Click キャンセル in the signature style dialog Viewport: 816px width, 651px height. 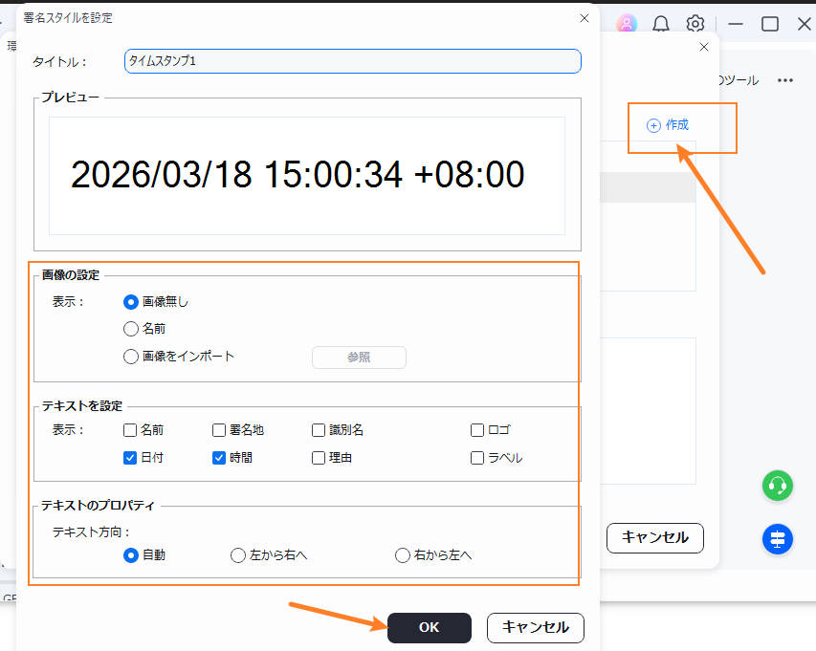535,628
